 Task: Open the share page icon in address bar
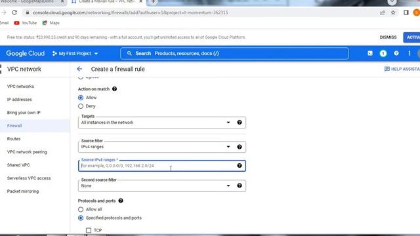coord(382,12)
